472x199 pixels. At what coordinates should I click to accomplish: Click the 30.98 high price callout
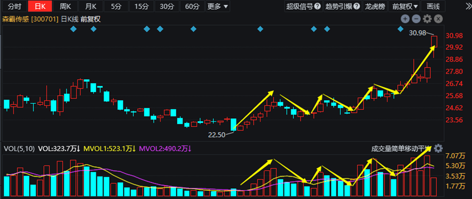(417, 32)
